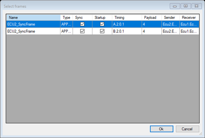Click the Sender column header
This screenshot has height=138, width=205.
pyautogui.click(x=171, y=17)
